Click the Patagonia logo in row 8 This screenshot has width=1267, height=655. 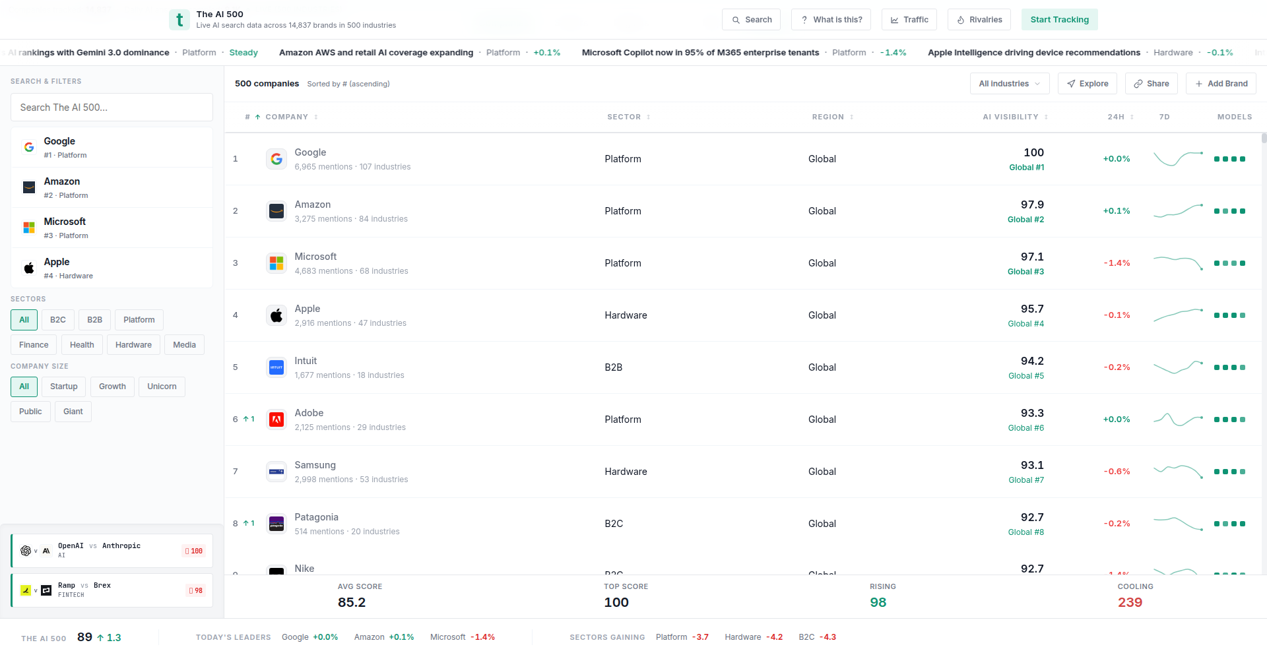(x=276, y=524)
